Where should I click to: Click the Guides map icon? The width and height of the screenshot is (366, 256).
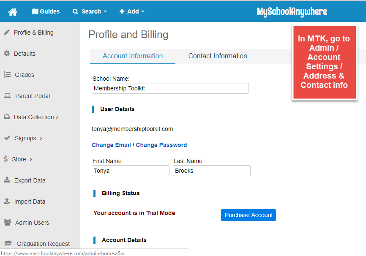[x=35, y=11]
